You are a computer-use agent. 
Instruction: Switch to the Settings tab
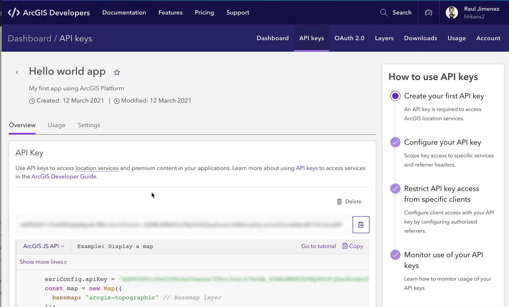[89, 125]
